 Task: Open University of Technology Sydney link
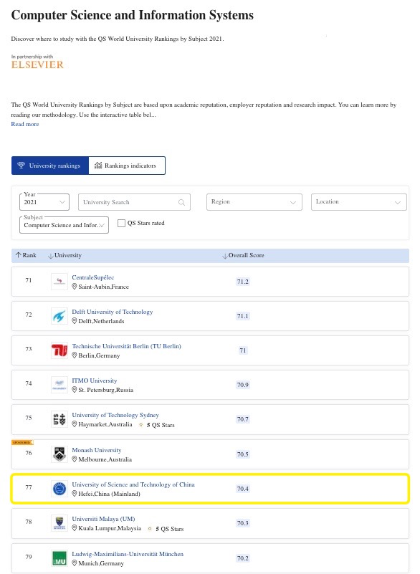click(115, 415)
